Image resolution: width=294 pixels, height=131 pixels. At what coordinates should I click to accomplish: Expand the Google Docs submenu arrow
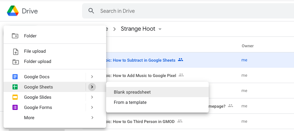pos(92,77)
